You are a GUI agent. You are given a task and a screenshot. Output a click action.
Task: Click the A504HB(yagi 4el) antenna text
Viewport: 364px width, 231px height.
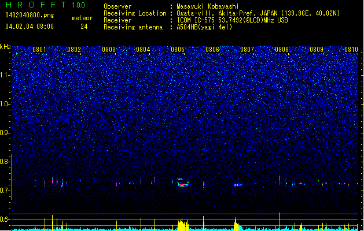[x=204, y=27]
